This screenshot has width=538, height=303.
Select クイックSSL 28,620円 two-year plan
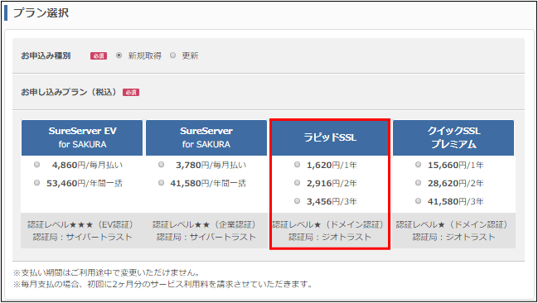click(418, 183)
